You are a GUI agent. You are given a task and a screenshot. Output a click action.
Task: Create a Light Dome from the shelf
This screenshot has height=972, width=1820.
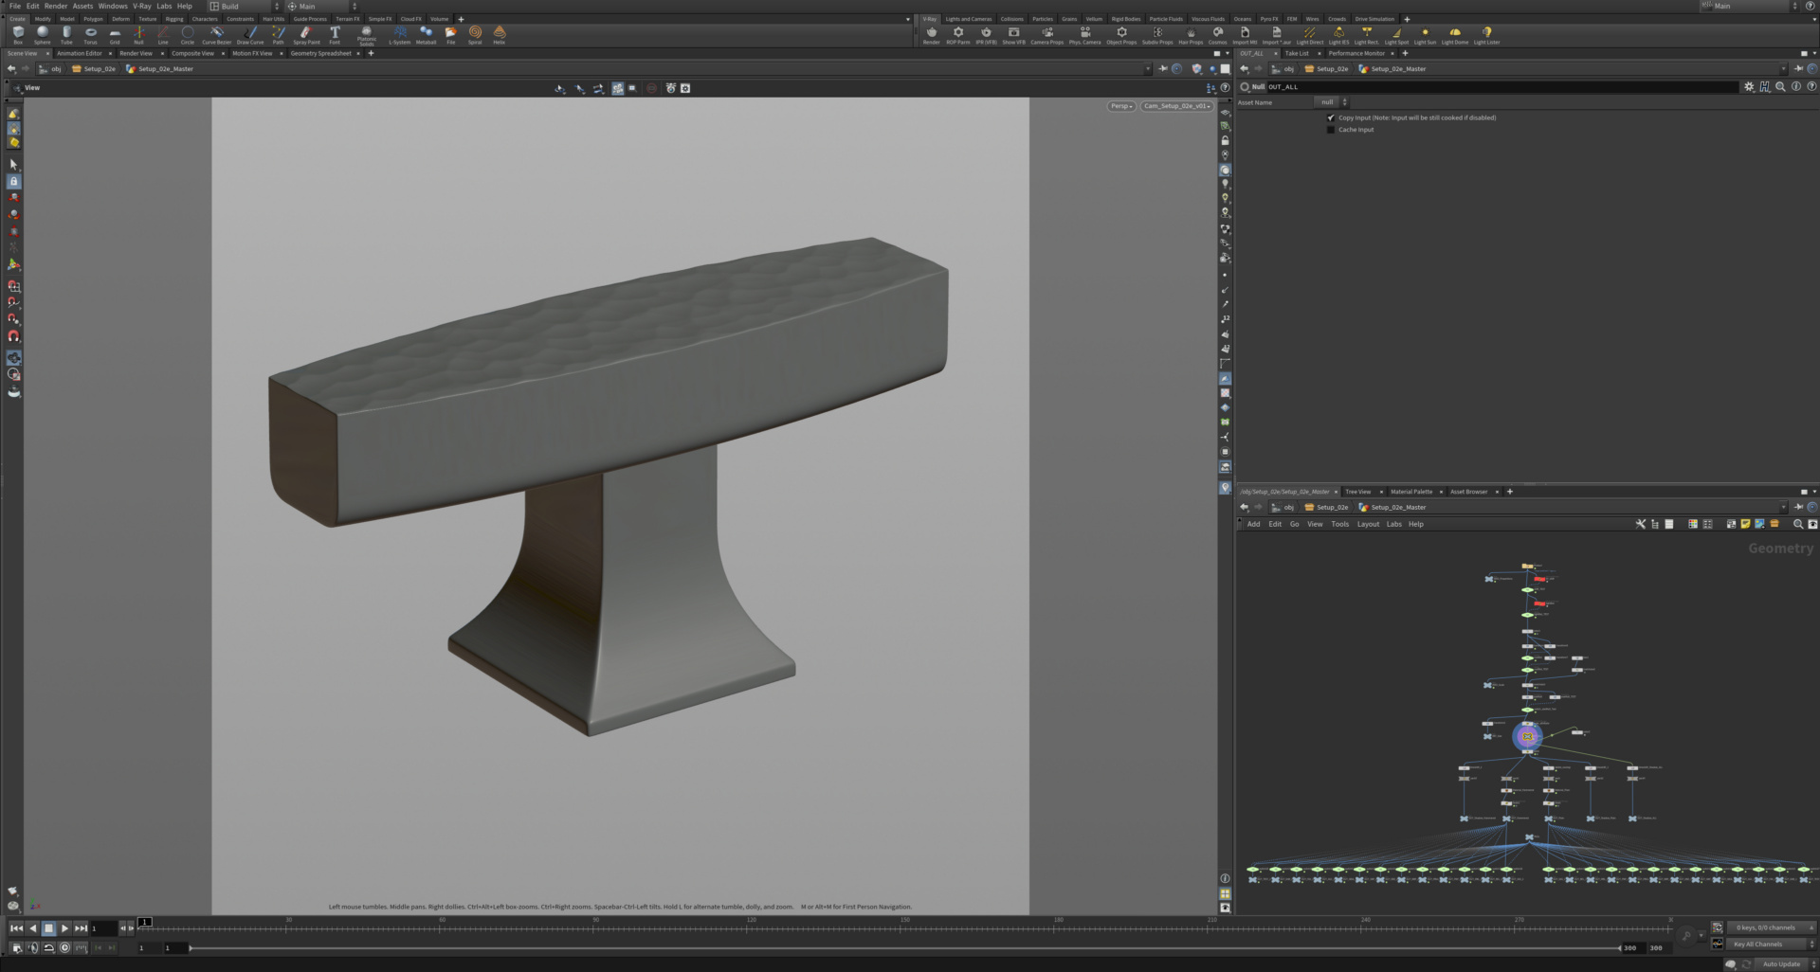point(1454,35)
